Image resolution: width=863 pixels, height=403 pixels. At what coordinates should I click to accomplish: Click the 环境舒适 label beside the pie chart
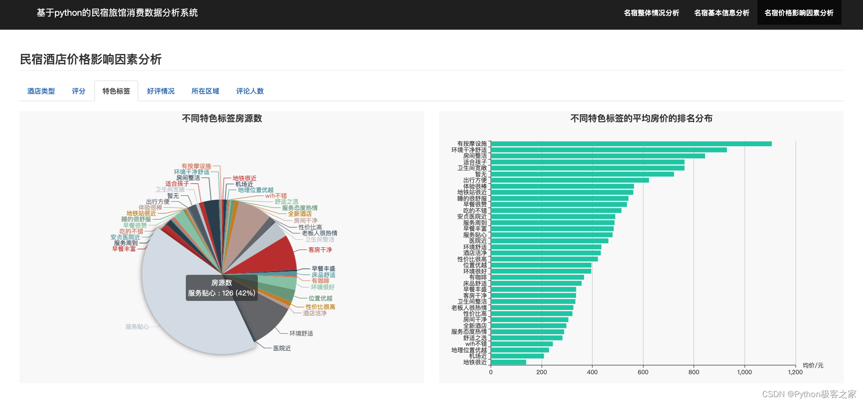click(x=301, y=333)
